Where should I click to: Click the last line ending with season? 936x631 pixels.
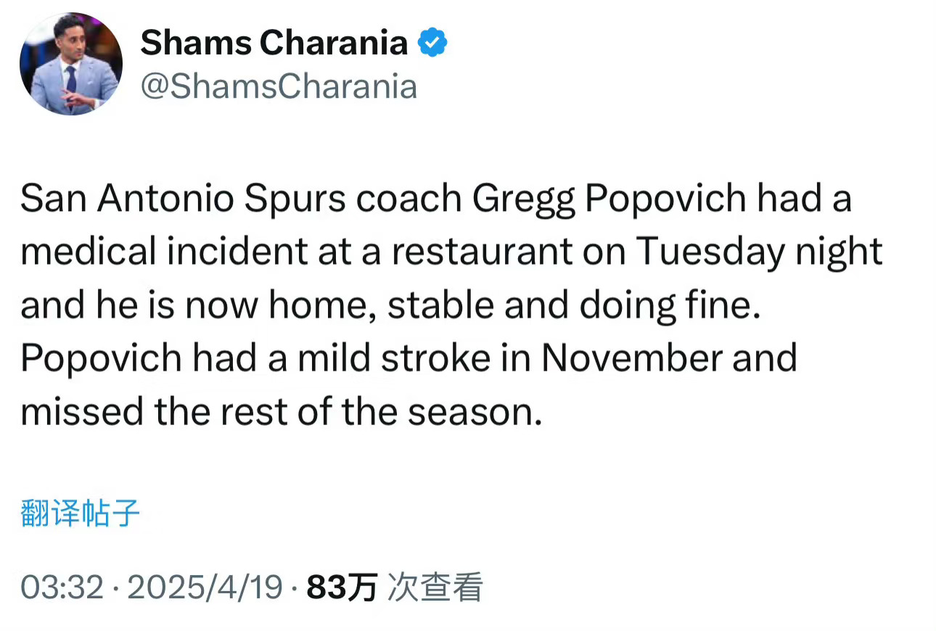pyautogui.click(x=282, y=412)
